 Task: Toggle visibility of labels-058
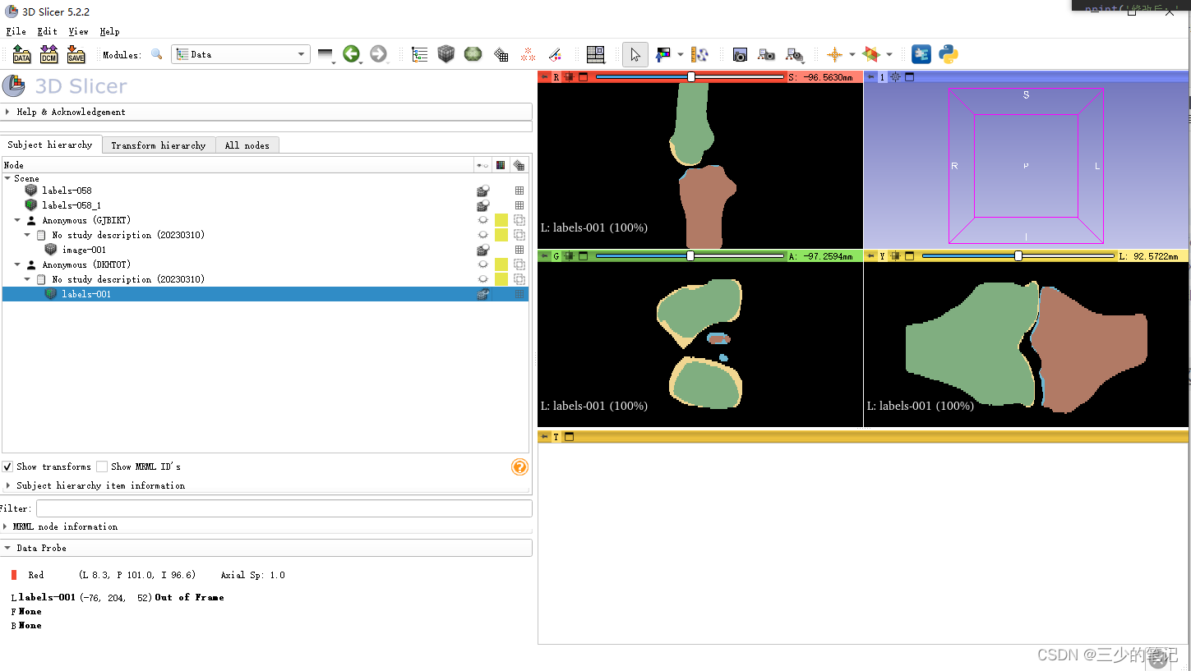(x=483, y=191)
